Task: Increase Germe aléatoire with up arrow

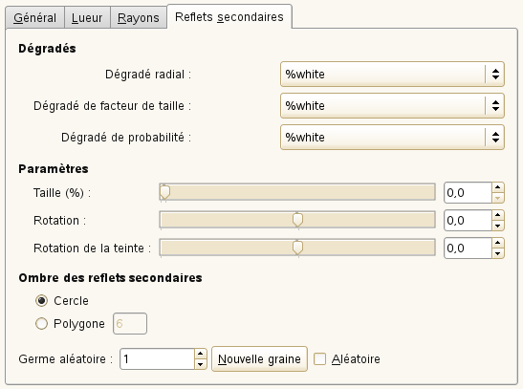Action: [x=200, y=354]
